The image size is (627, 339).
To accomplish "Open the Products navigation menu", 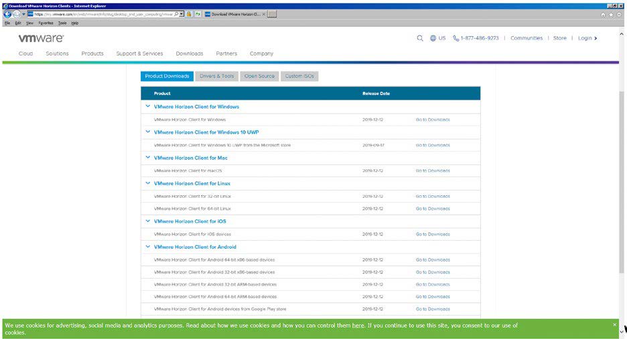I will coord(92,53).
